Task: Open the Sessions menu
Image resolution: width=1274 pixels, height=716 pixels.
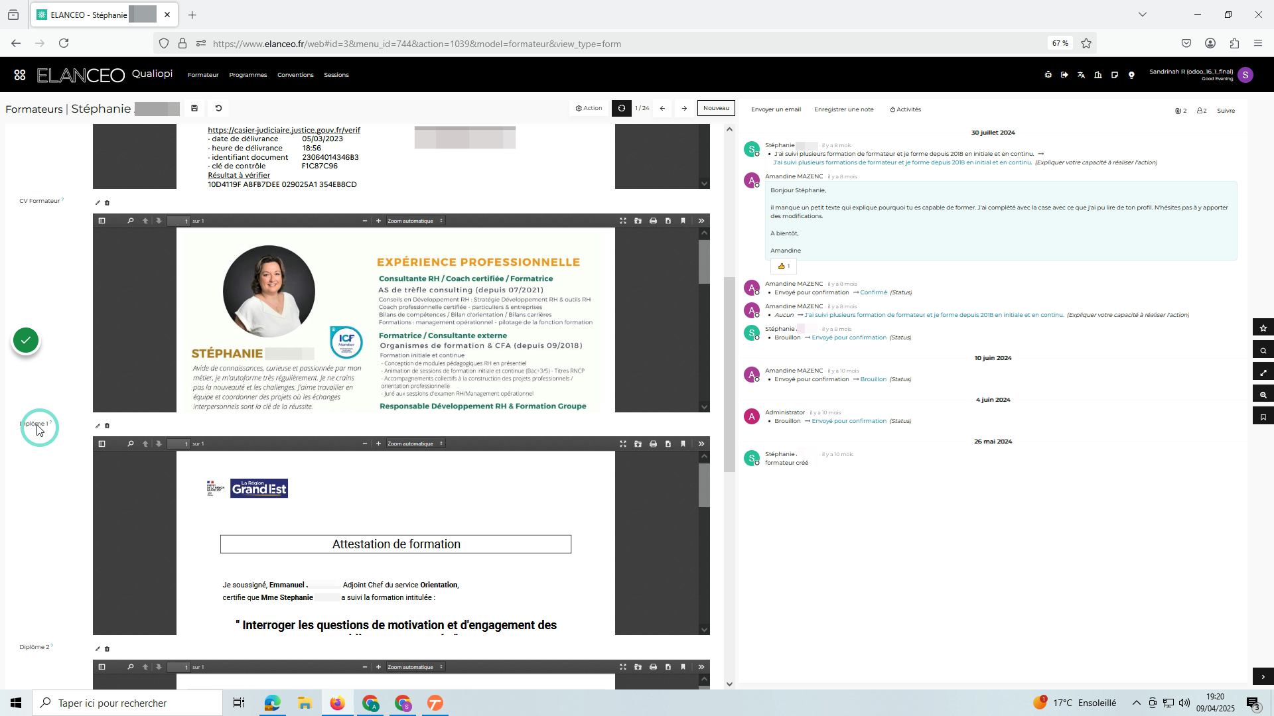Action: click(x=336, y=75)
